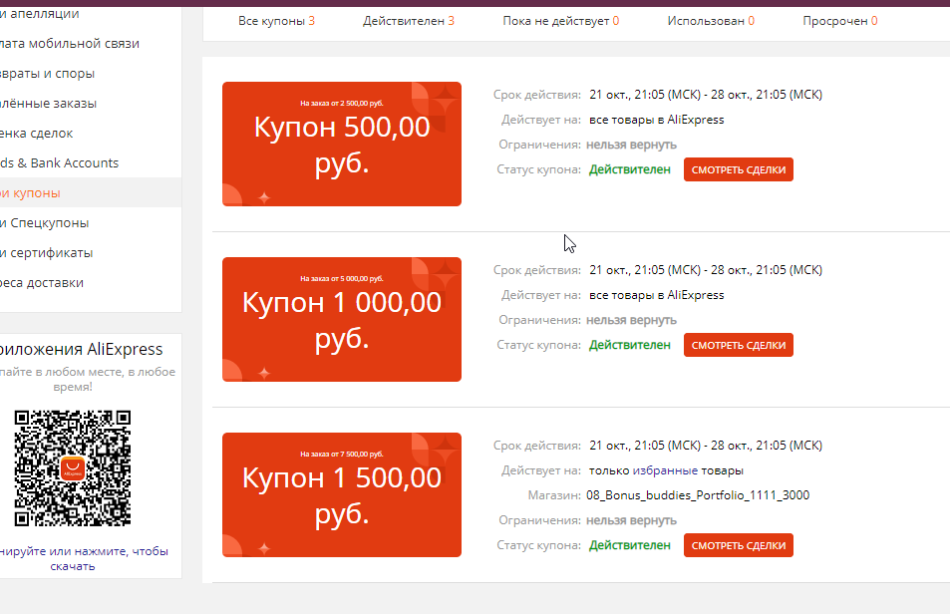950x614 pixels.
Task: Click the 'Купон 1 000,00 руб.' coupon card
Action: click(x=342, y=320)
